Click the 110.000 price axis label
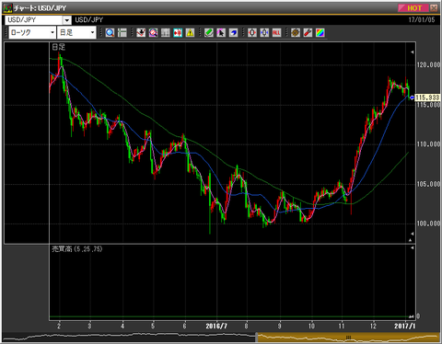Viewport: 442px width, 344px height. click(428, 144)
